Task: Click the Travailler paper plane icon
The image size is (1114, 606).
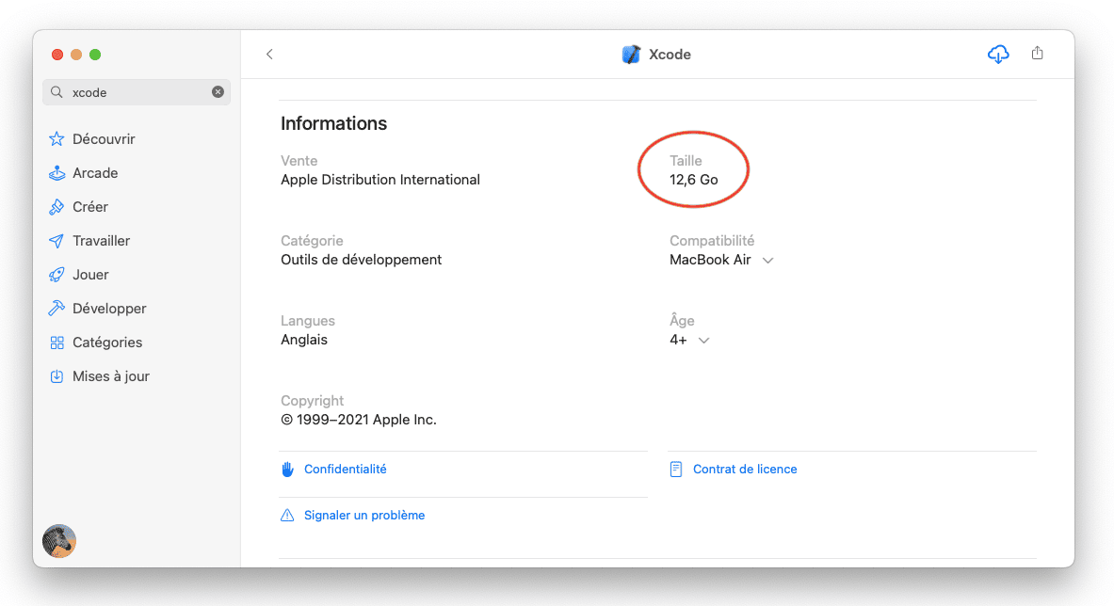Action: (57, 241)
